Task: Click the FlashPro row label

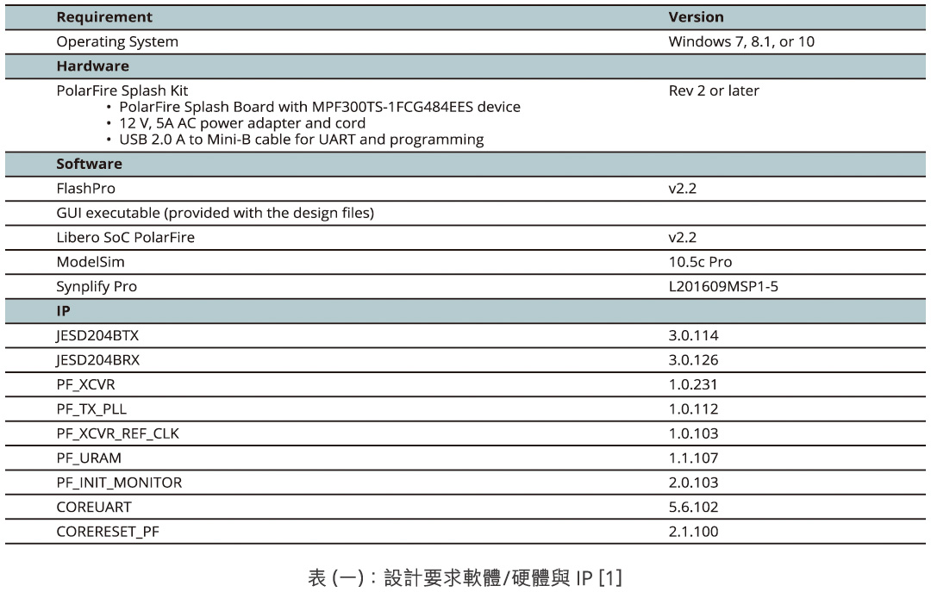Action: [x=85, y=188]
